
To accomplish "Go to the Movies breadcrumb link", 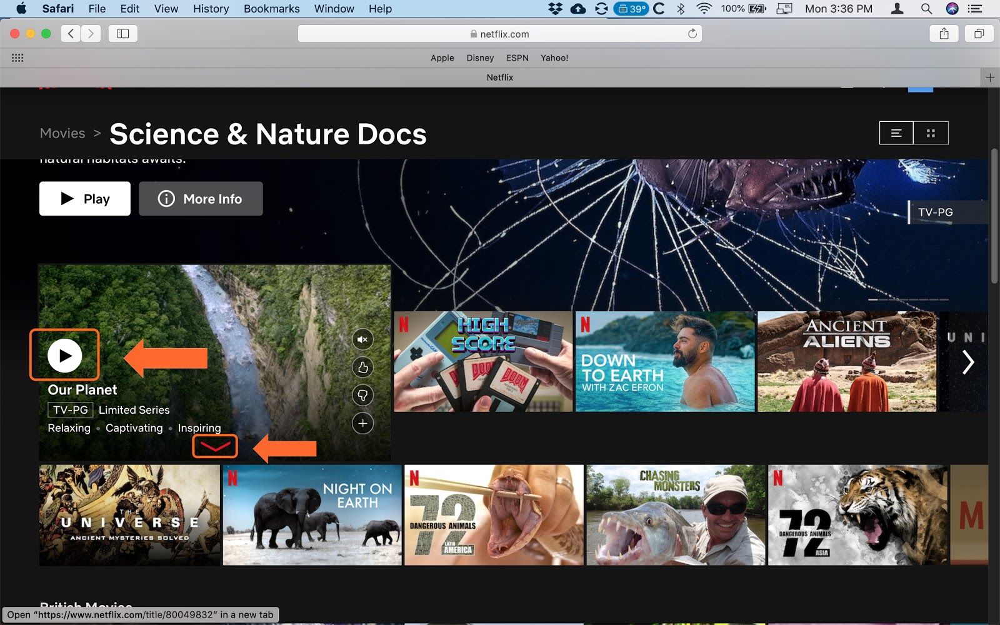I will click(x=62, y=133).
